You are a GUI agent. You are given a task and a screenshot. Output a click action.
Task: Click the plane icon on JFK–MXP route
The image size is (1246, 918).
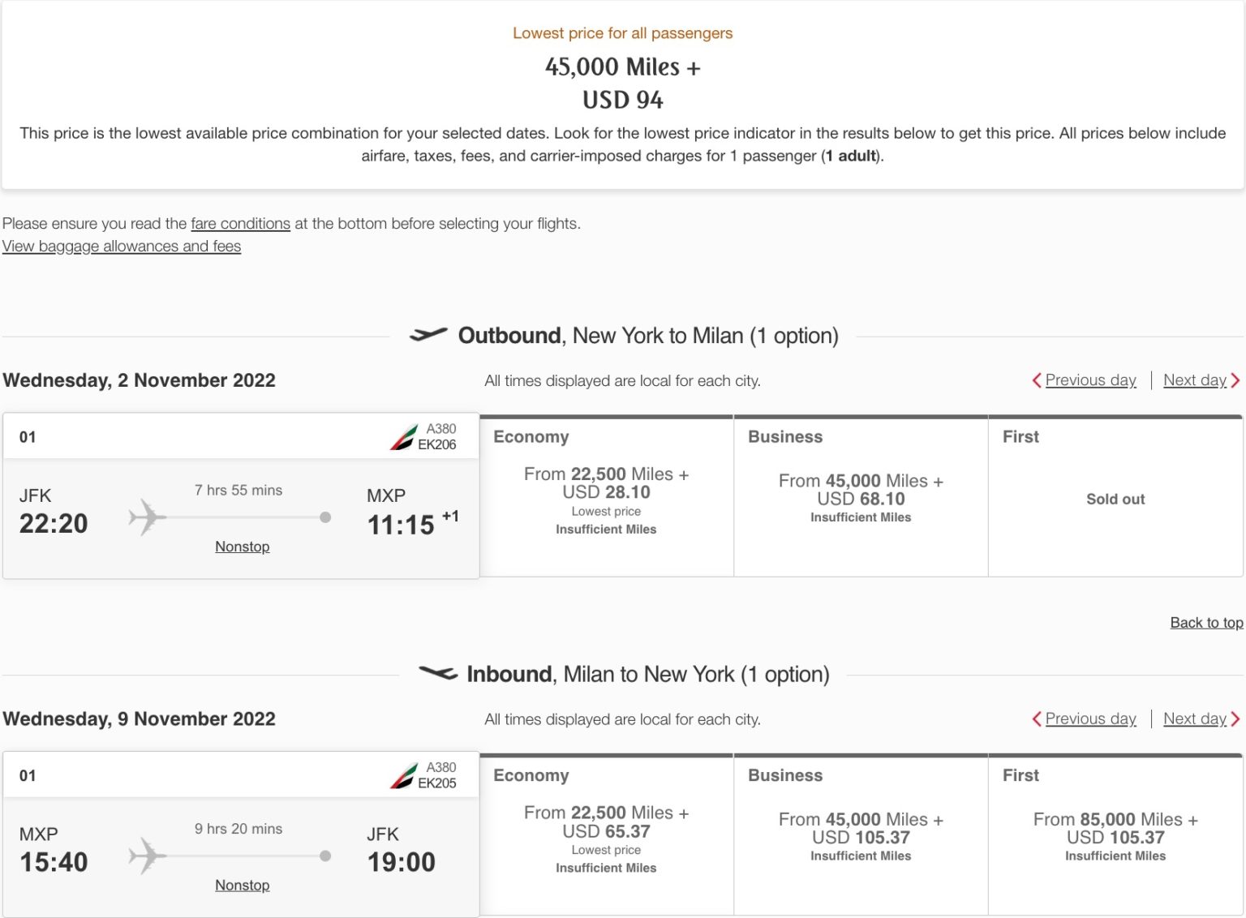[x=147, y=517]
